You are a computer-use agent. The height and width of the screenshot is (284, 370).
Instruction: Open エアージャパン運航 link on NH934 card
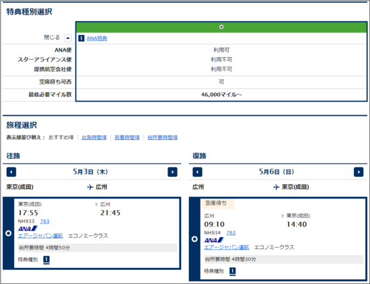tap(226, 247)
